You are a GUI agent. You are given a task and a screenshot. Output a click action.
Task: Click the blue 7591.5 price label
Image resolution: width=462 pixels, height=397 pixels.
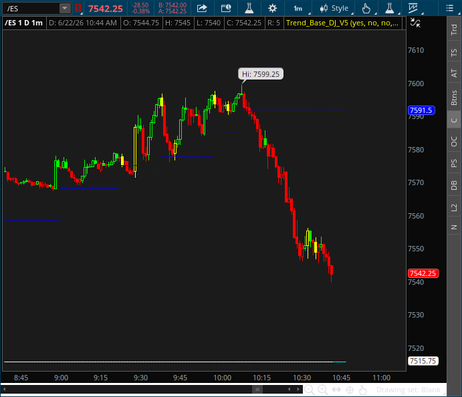click(x=421, y=110)
